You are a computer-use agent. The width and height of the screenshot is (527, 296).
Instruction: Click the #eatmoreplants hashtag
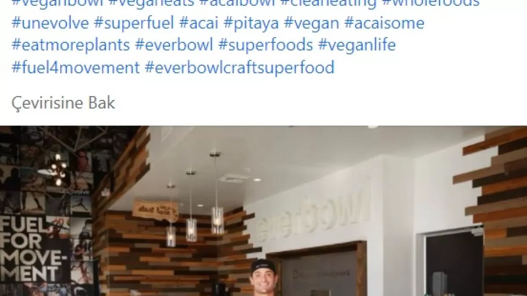71,45
